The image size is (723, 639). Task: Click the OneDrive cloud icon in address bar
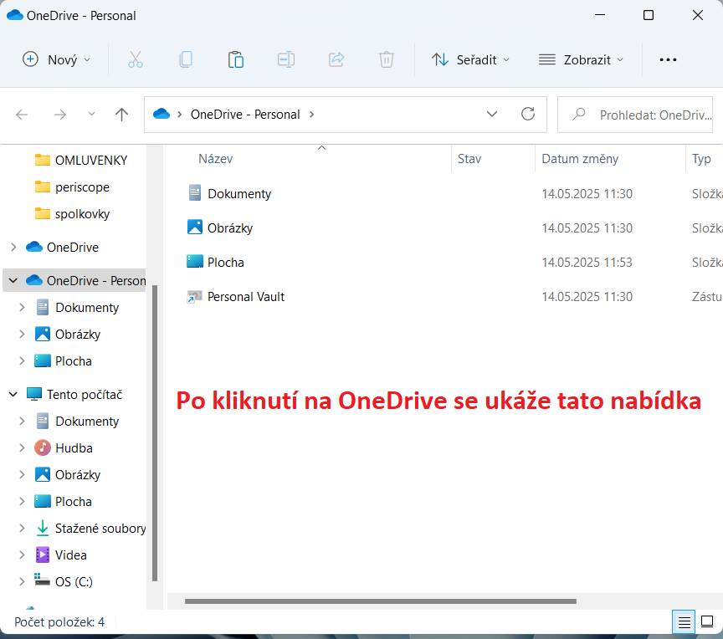(x=162, y=114)
